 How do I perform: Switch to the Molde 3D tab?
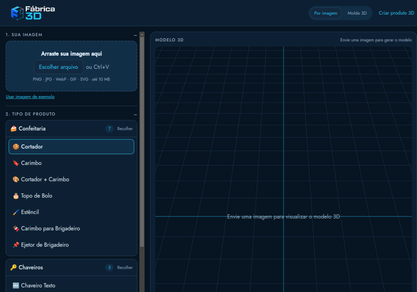[357, 13]
